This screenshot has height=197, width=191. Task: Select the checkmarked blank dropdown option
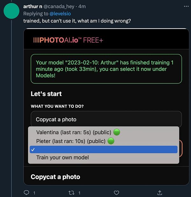click(103, 149)
